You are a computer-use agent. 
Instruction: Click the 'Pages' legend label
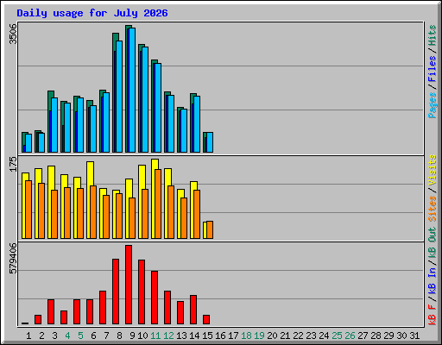click(x=432, y=105)
